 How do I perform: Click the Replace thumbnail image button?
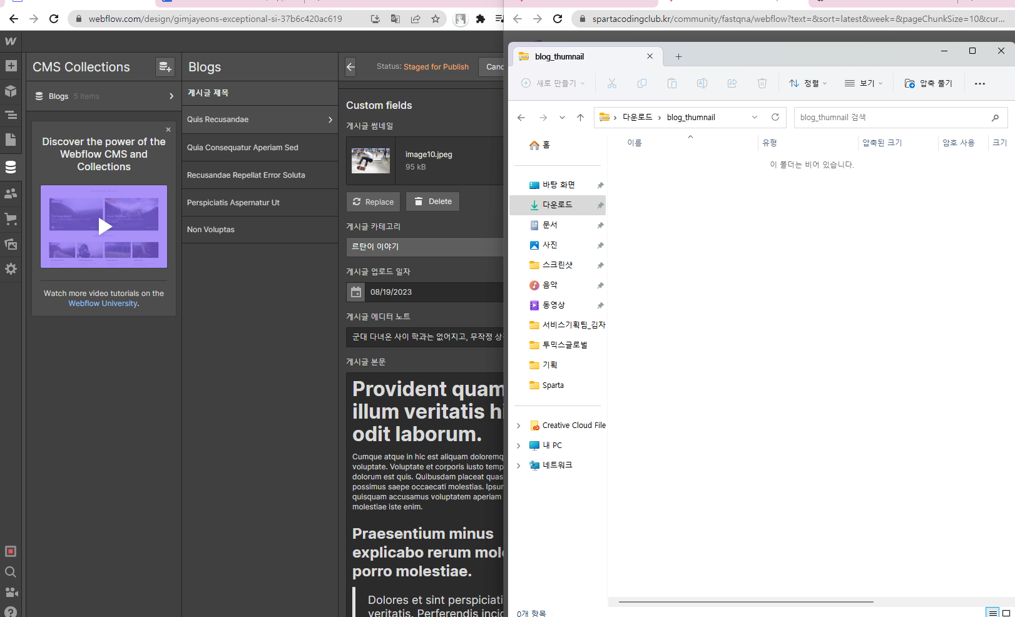pos(373,201)
